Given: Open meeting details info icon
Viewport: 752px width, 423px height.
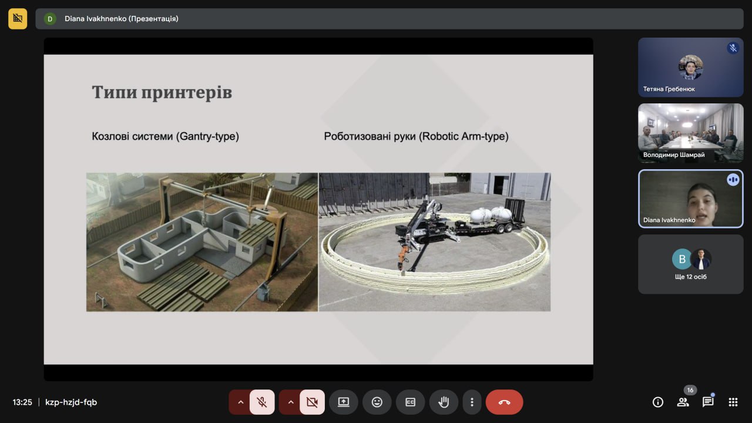Looking at the screenshot, I should [658, 402].
